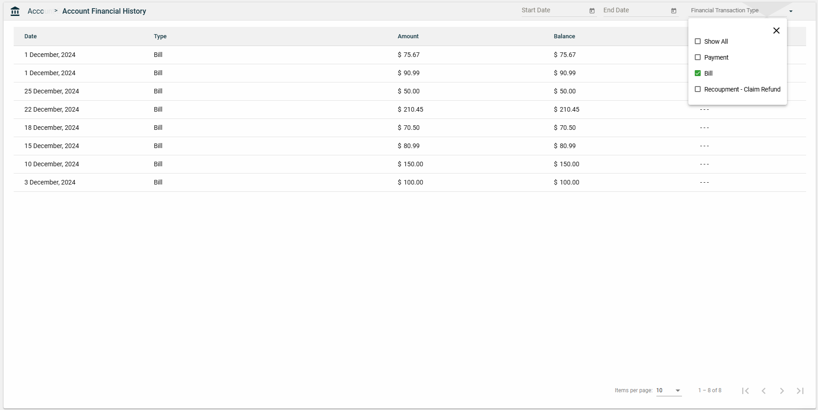This screenshot has height=410, width=818.
Task: Enable the Payment filter checkbox
Action: tap(697, 57)
